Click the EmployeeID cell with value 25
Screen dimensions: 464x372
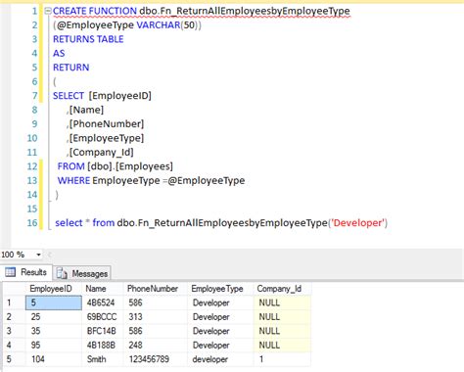[54, 316]
